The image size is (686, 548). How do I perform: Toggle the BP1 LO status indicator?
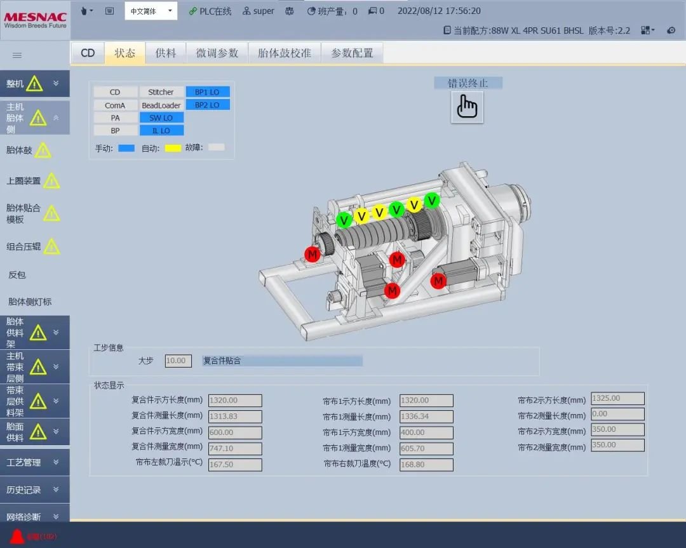pyautogui.click(x=207, y=92)
